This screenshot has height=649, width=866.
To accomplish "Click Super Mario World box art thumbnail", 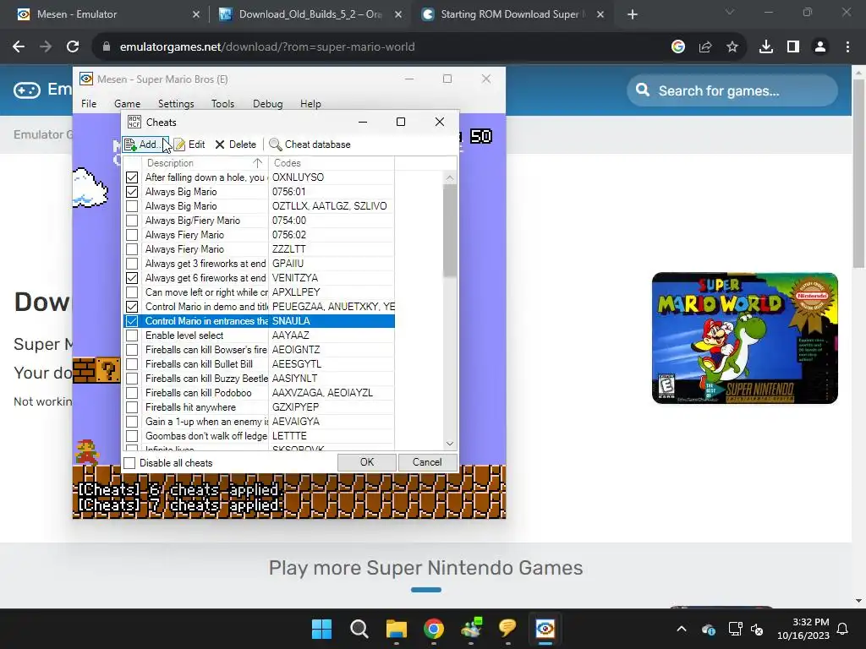I will click(x=744, y=338).
